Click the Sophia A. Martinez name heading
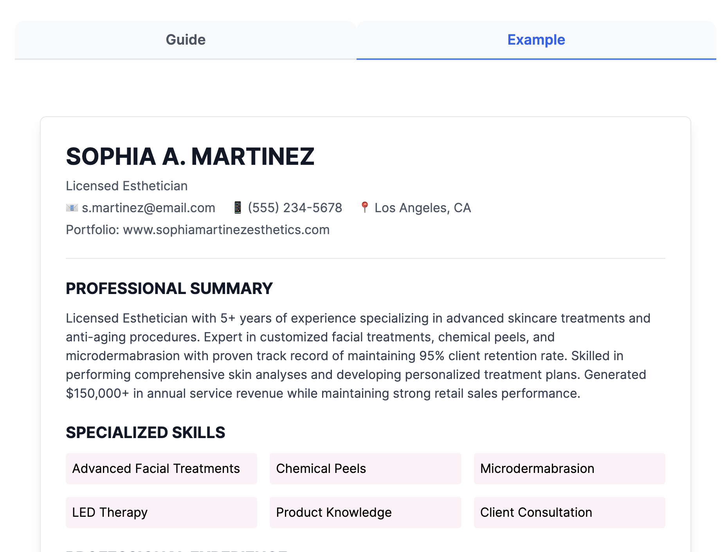This screenshot has height=552, width=728. coord(190,157)
